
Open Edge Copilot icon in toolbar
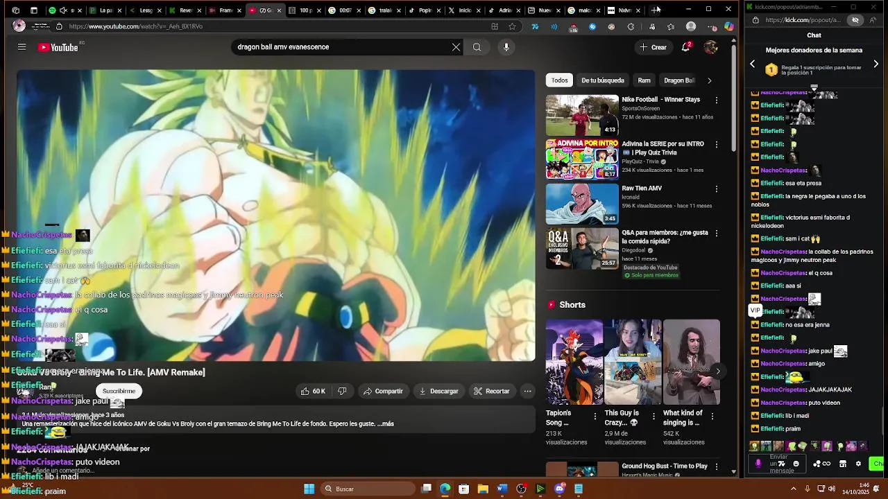tap(728, 26)
